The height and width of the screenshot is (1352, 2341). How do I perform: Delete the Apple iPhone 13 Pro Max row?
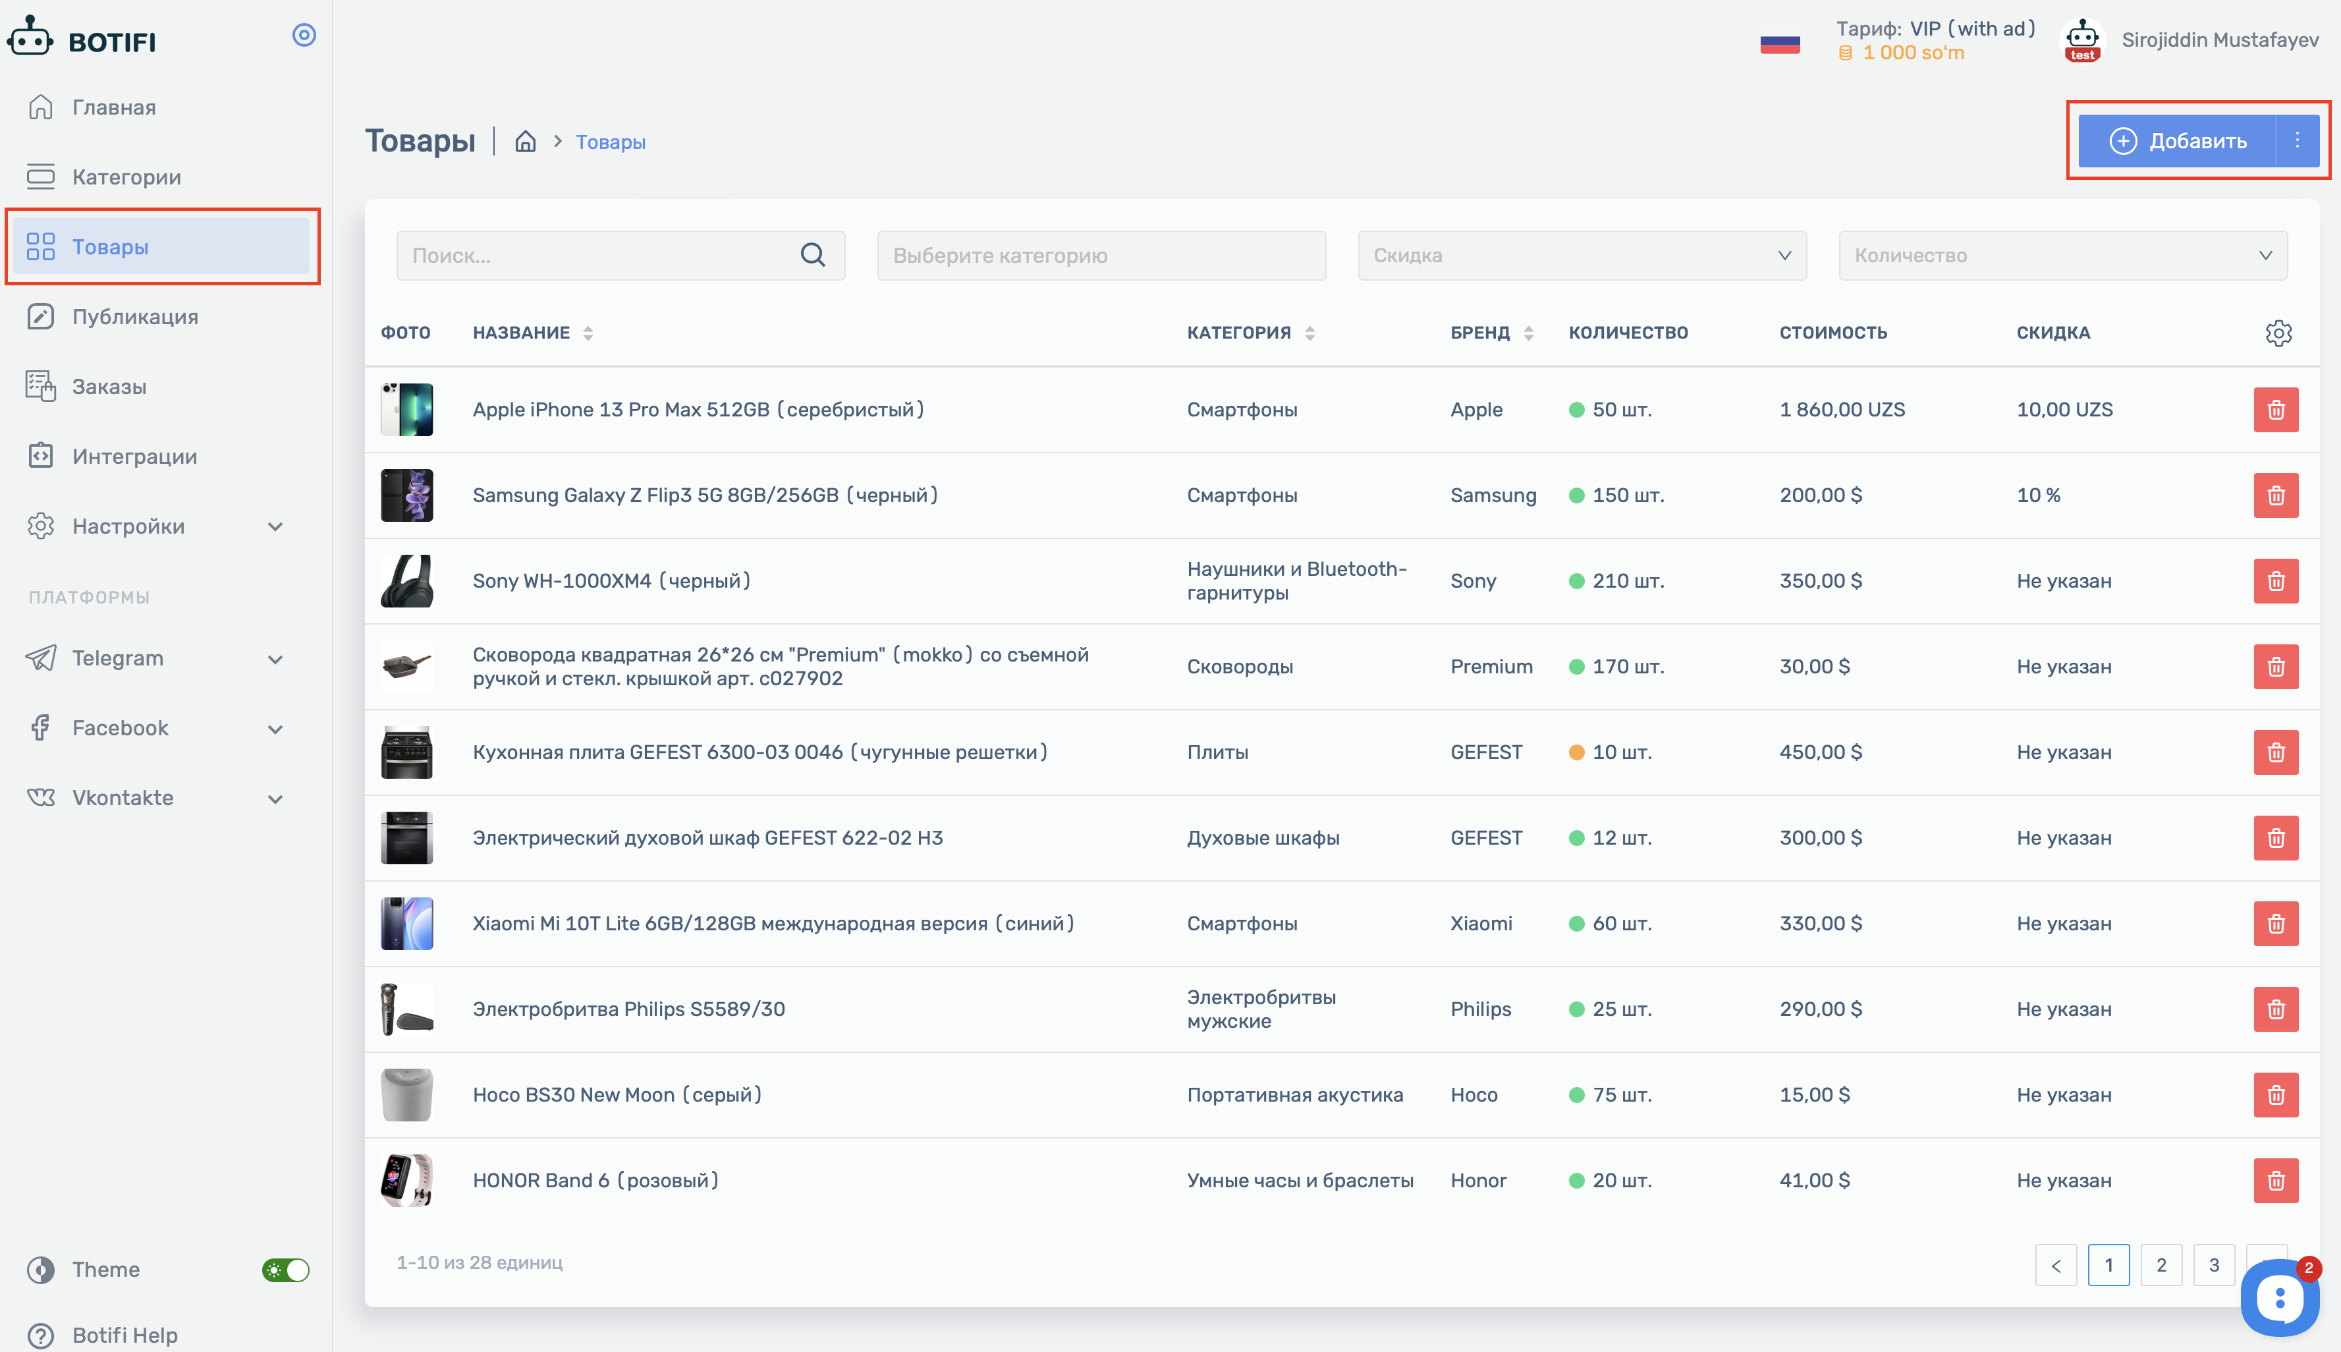point(2275,410)
